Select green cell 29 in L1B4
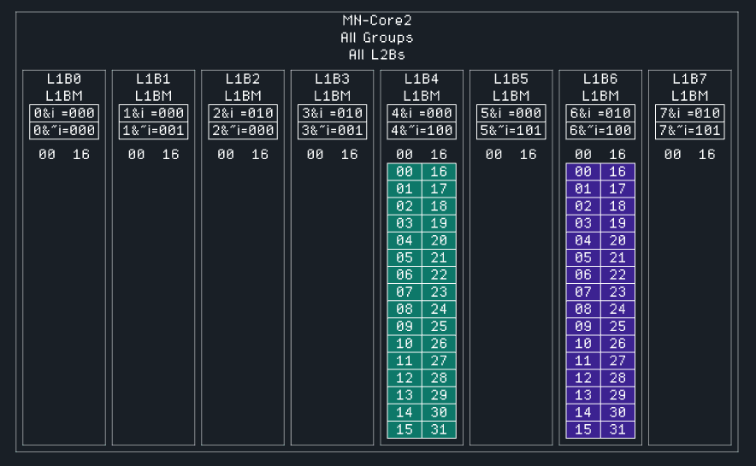Viewport: 756px width, 466px height. 439,395
